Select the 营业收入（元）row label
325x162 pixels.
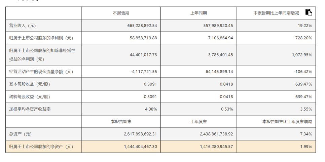(x=22, y=26)
